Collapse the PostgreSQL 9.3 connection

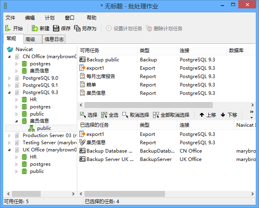click(10, 92)
